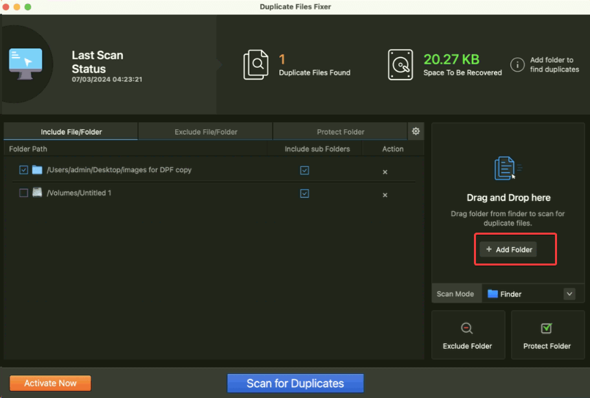Click the Include sub Folders column header
This screenshot has height=398, width=590.
(317, 149)
